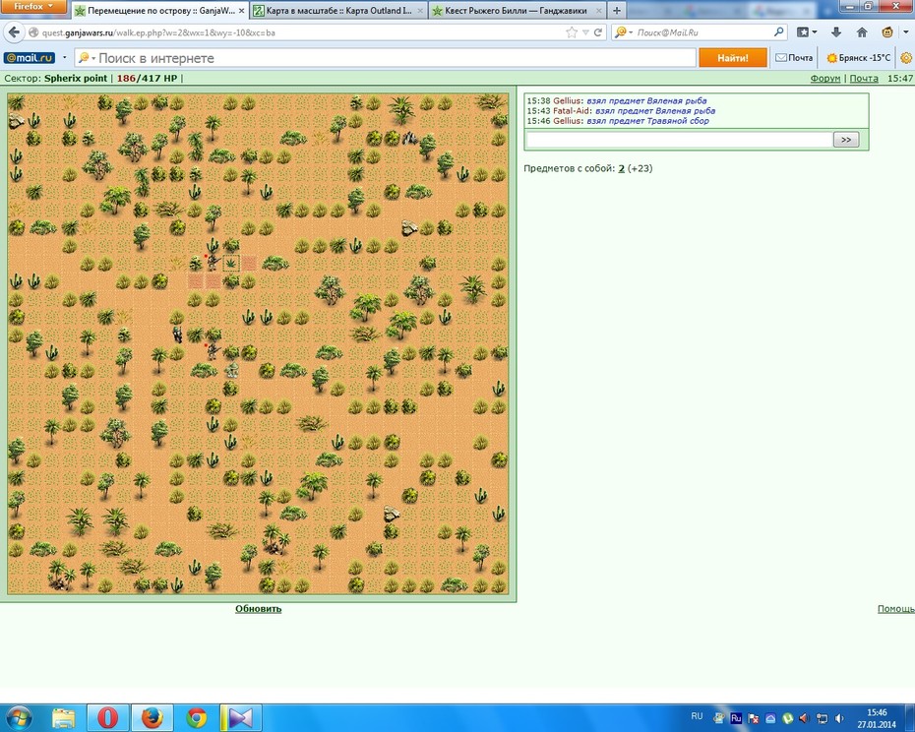The height and width of the screenshot is (732, 915).
Task: Click the RU language indicator
Action: (x=697, y=716)
